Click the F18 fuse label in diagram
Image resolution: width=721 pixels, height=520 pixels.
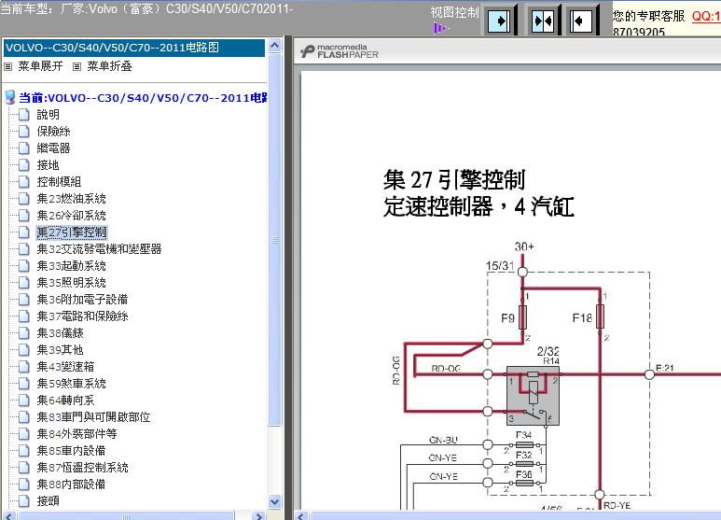coord(582,318)
